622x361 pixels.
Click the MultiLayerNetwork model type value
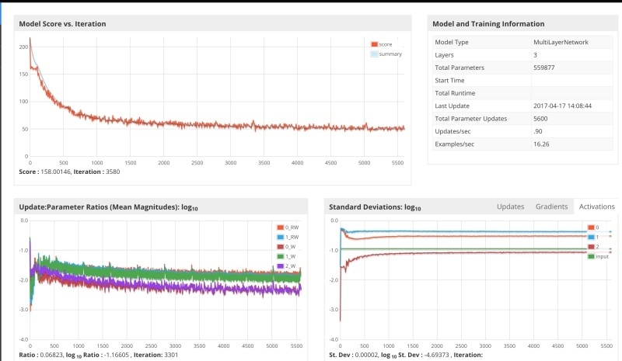(x=561, y=42)
